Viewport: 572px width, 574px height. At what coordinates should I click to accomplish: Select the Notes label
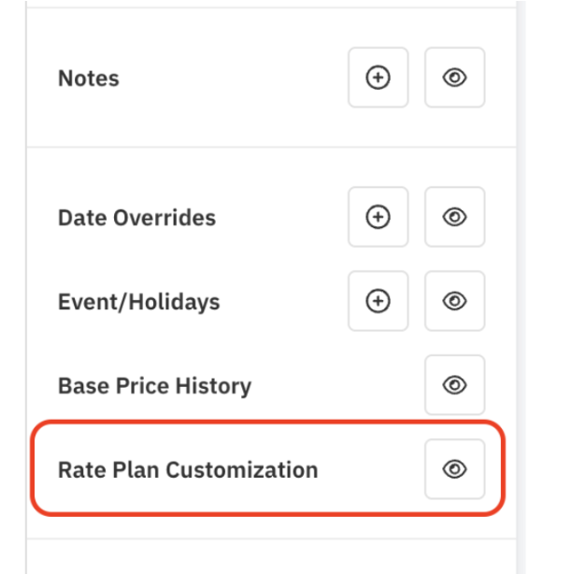[x=89, y=79]
